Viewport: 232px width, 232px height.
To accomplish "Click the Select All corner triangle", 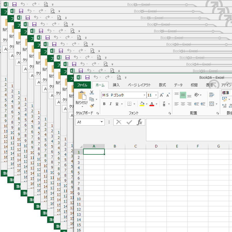I will [x=81, y=147].
